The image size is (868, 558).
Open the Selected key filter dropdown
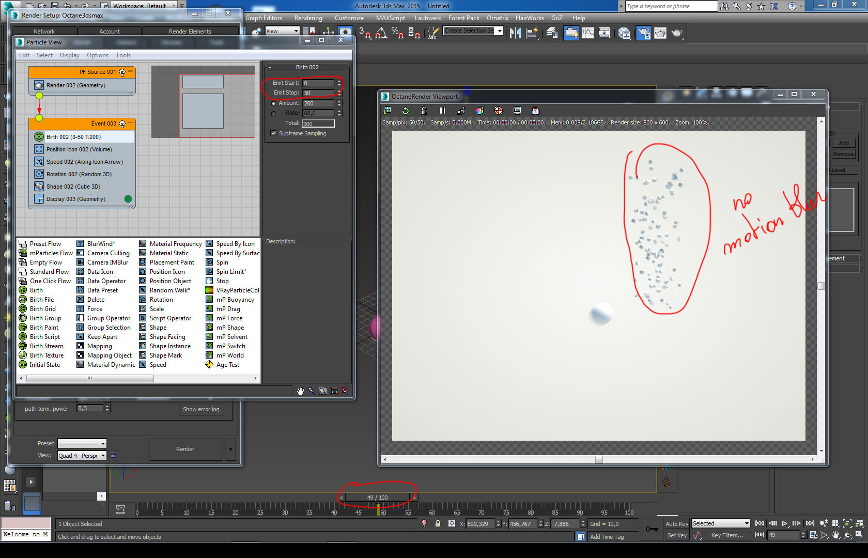721,523
